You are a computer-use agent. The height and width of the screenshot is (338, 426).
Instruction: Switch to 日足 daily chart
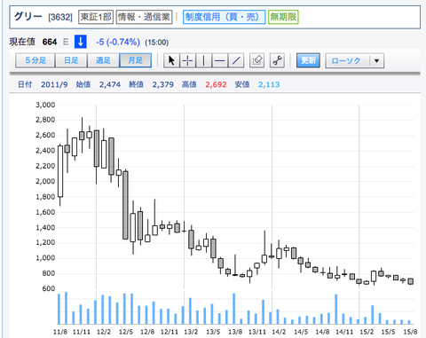(71, 60)
